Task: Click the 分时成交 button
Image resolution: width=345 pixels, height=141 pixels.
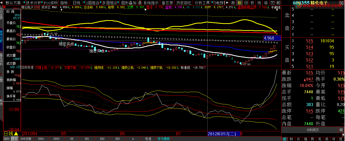Action: [313, 130]
